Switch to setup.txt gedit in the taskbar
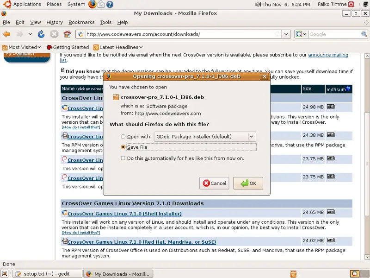Image resolution: width=370 pixels, height=278 pixels. pyautogui.click(x=47, y=274)
